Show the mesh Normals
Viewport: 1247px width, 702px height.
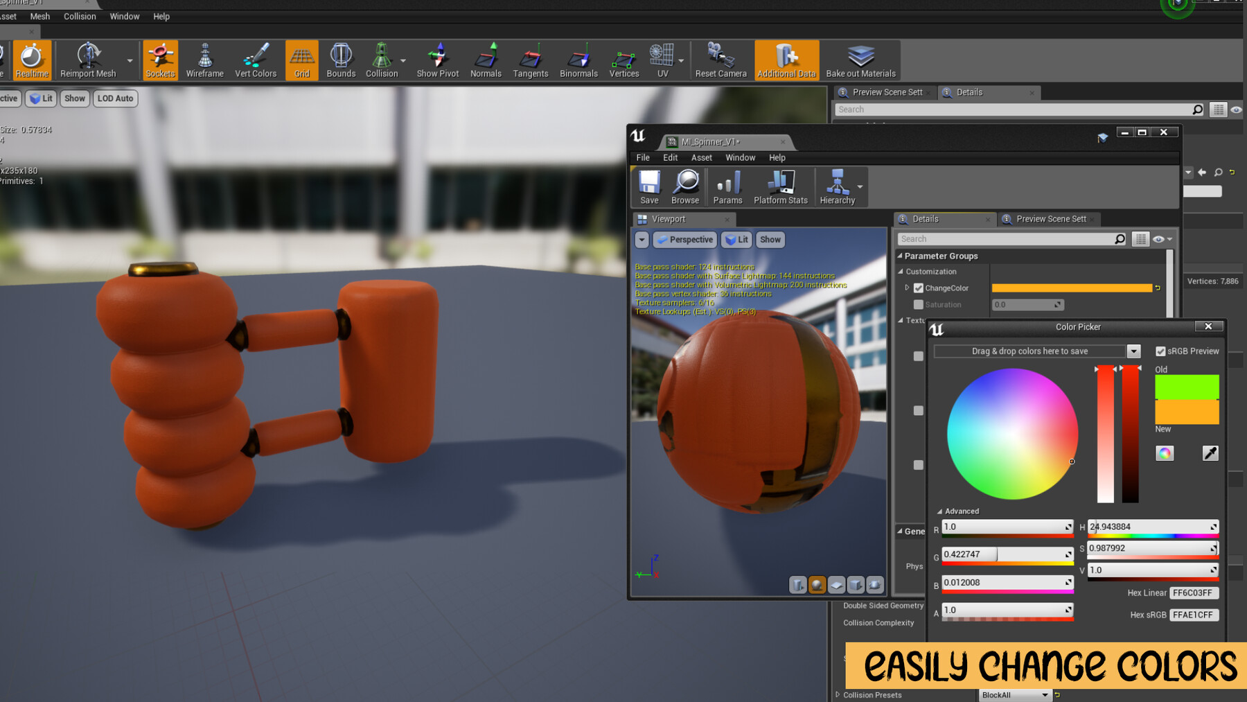coord(486,60)
